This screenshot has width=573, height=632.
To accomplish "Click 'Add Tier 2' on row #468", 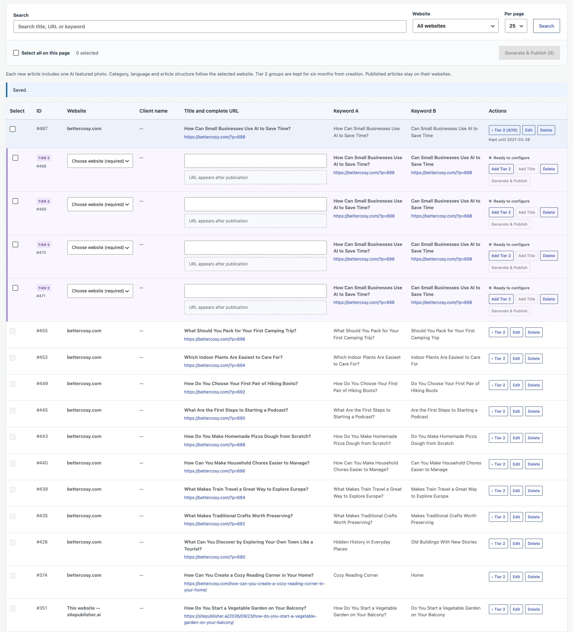I will pyautogui.click(x=501, y=169).
